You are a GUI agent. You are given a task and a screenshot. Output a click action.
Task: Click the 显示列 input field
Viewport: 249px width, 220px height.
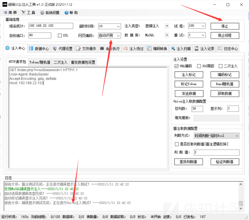233,109
